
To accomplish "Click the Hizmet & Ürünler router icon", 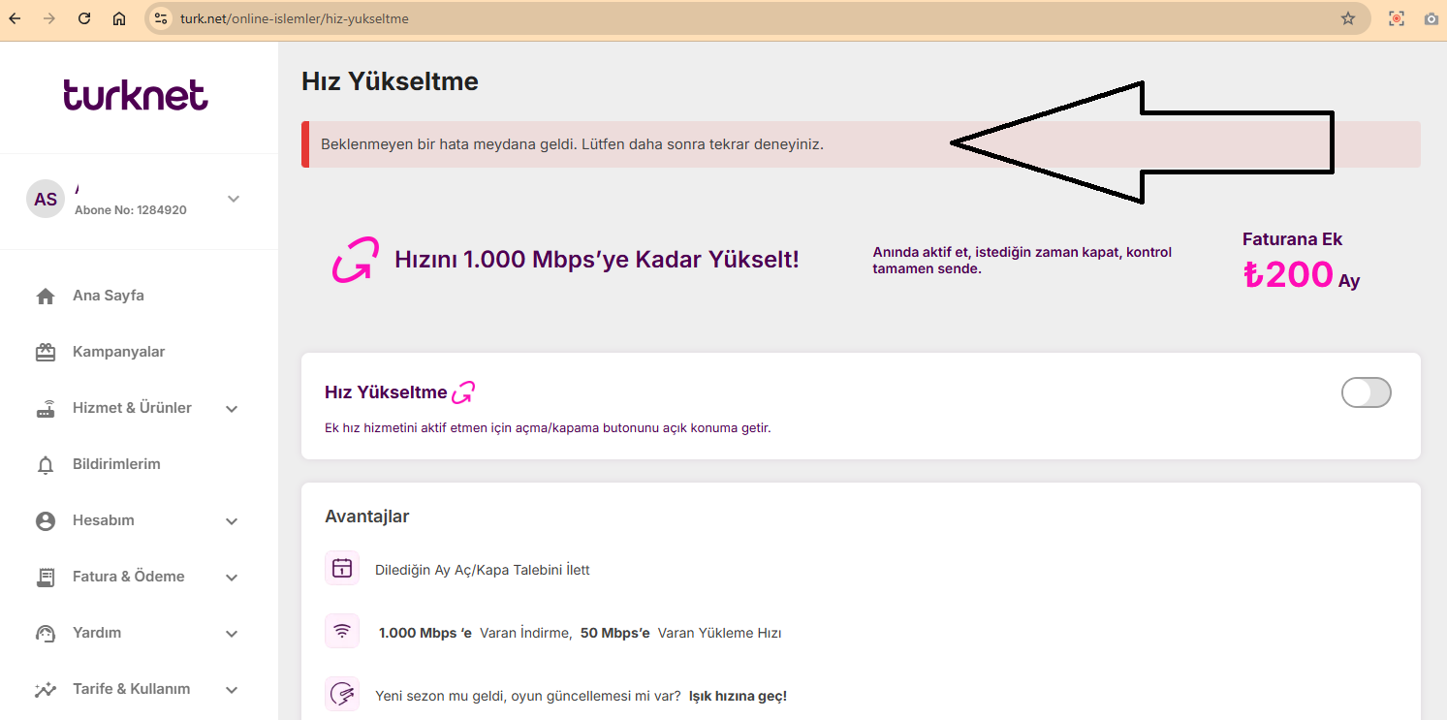I will tap(46, 409).
